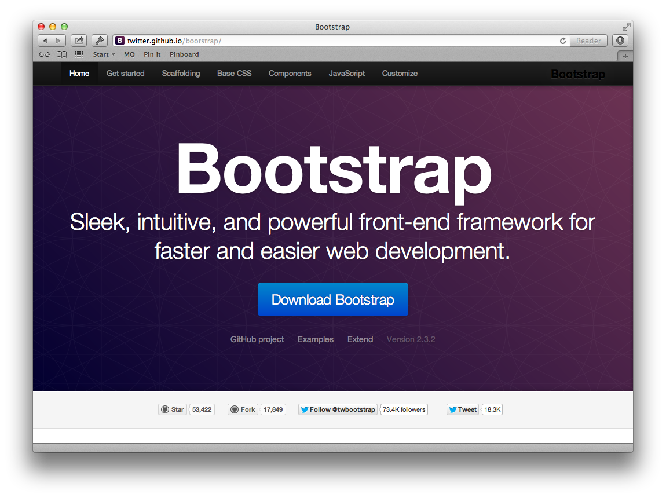Open the Base CSS page
The width and height of the screenshot is (666, 498).
[x=235, y=74]
